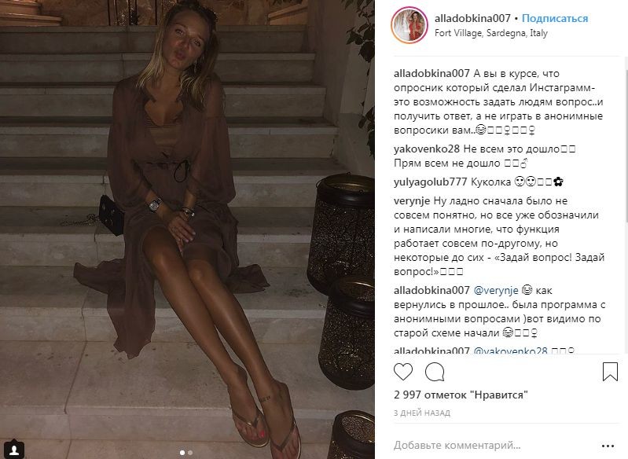Show tagged people icon on photo
The height and width of the screenshot is (459, 628).
coord(14,449)
